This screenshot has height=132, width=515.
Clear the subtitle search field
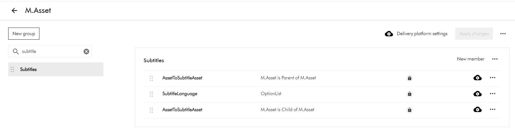point(86,51)
